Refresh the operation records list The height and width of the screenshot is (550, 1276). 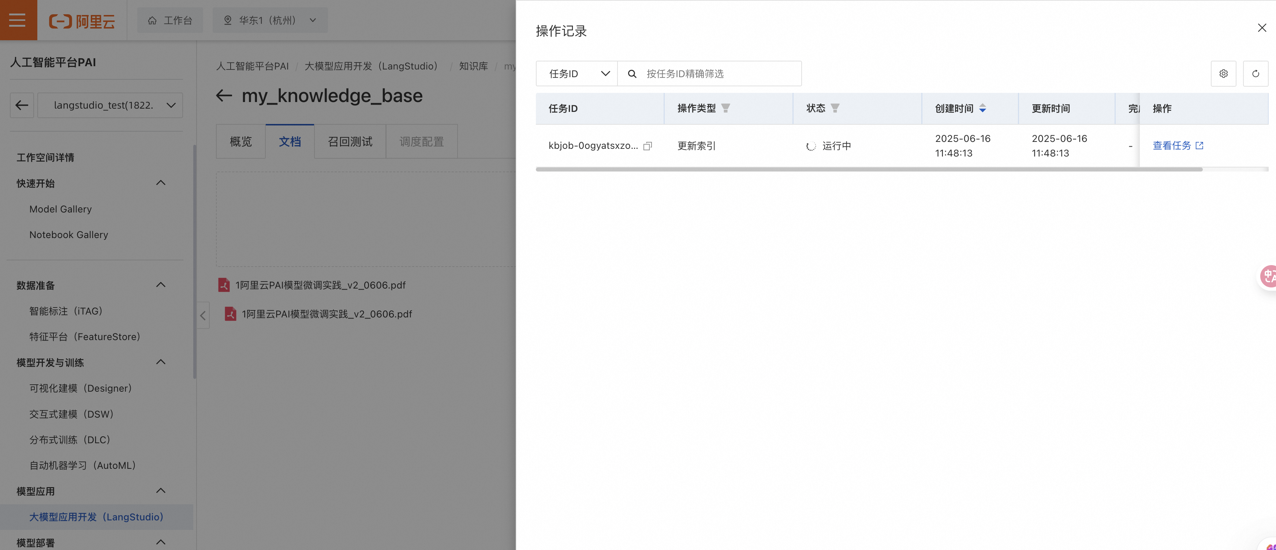point(1255,74)
